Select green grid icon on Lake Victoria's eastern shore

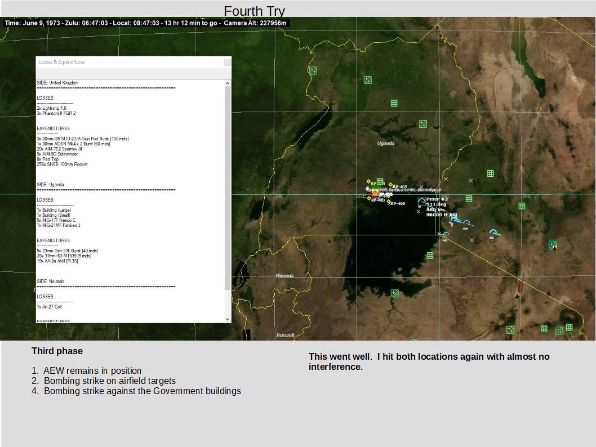pyautogui.click(x=430, y=256)
